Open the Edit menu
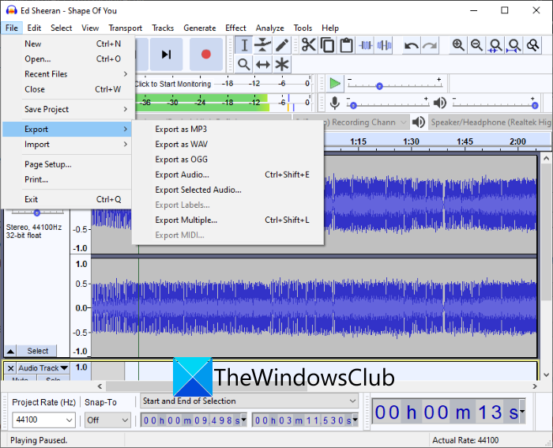Image resolution: width=553 pixels, height=448 pixels. [x=34, y=28]
